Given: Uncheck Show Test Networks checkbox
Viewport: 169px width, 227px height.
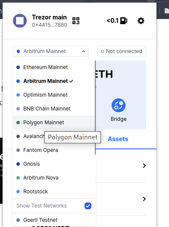Looking at the screenshot, I should pos(88,206).
